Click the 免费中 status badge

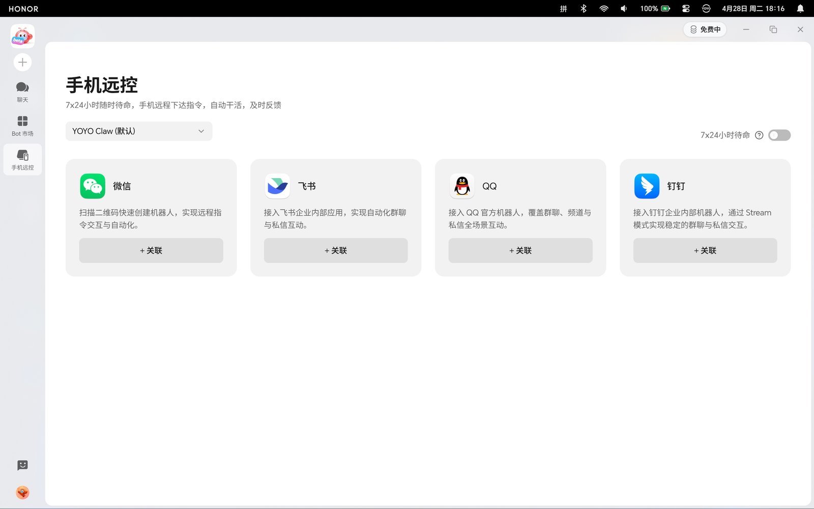(x=705, y=30)
